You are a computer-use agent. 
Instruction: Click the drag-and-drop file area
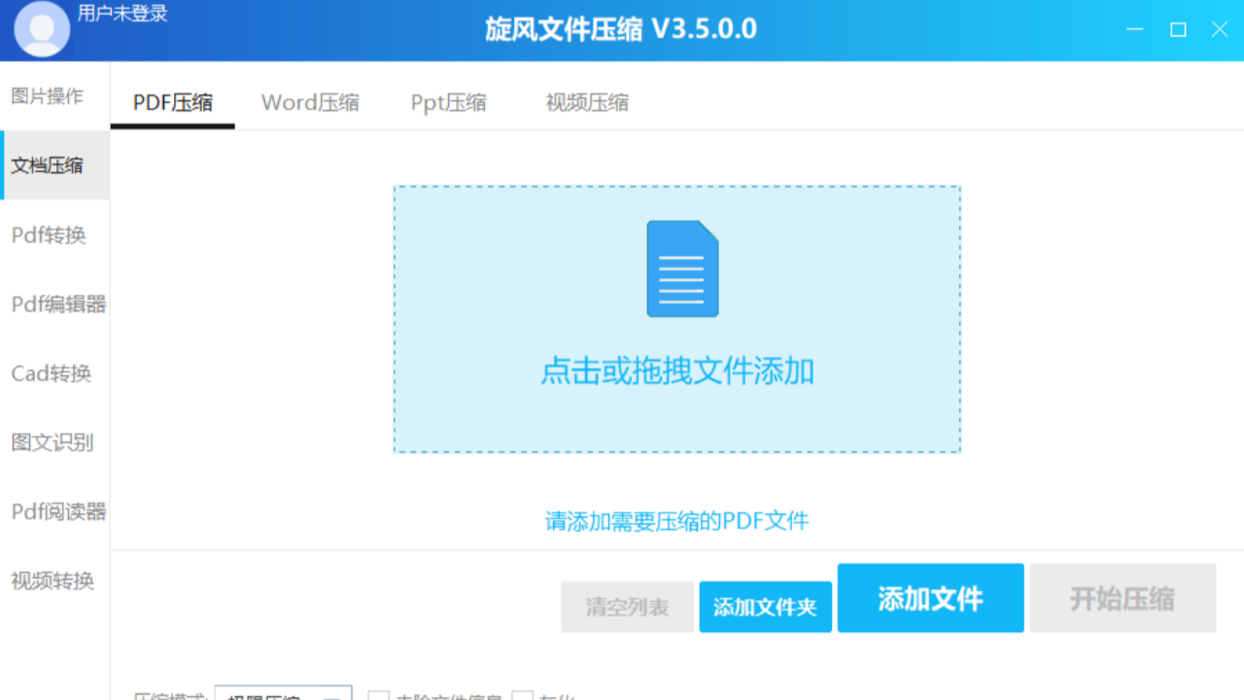(x=676, y=319)
